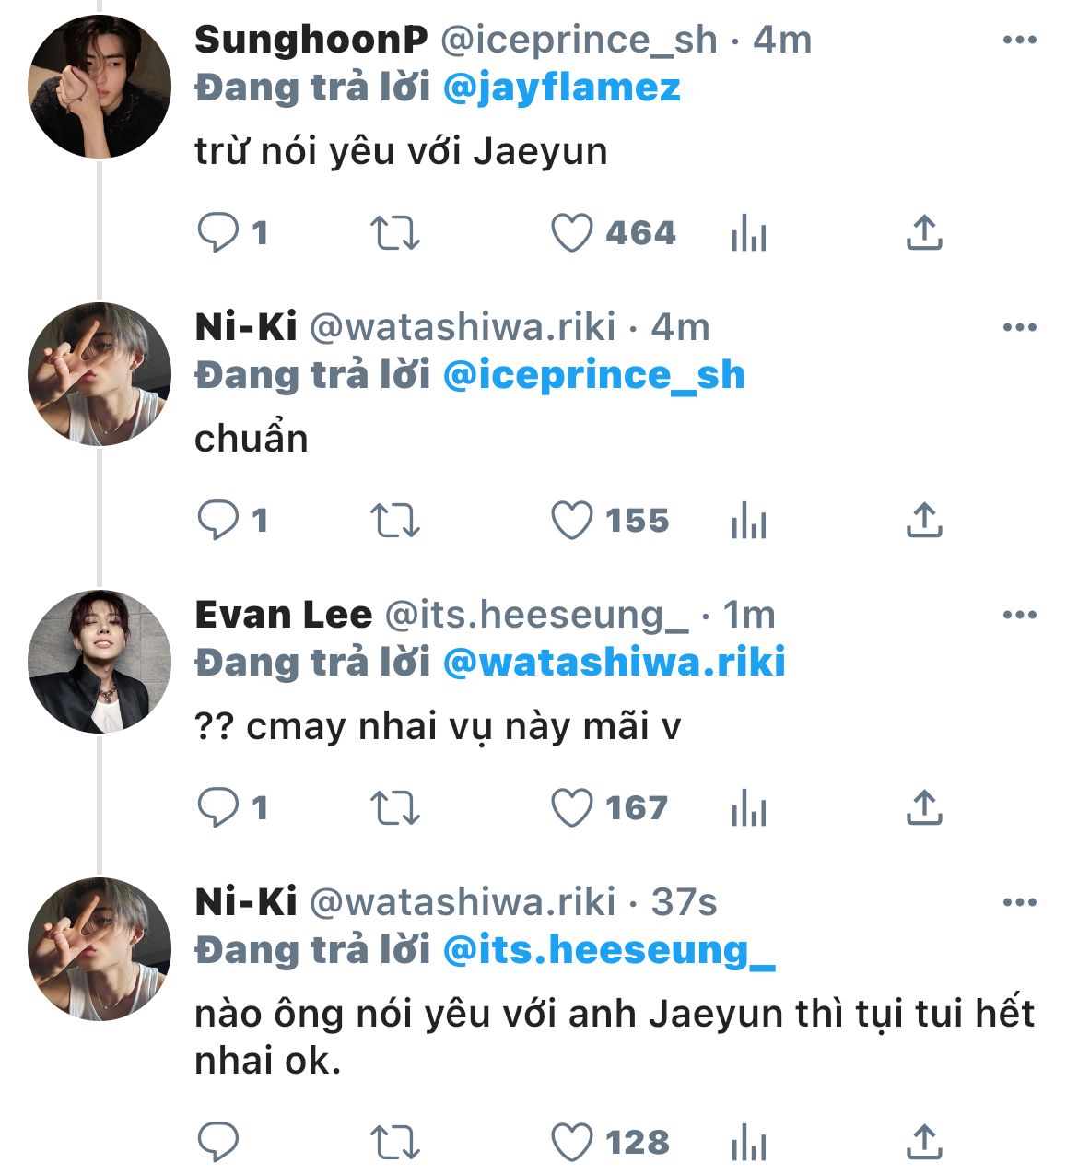View analytics for Ni-Ki's "chuẩn" reply
Viewport: 1078px width, 1175px height.
click(x=748, y=521)
